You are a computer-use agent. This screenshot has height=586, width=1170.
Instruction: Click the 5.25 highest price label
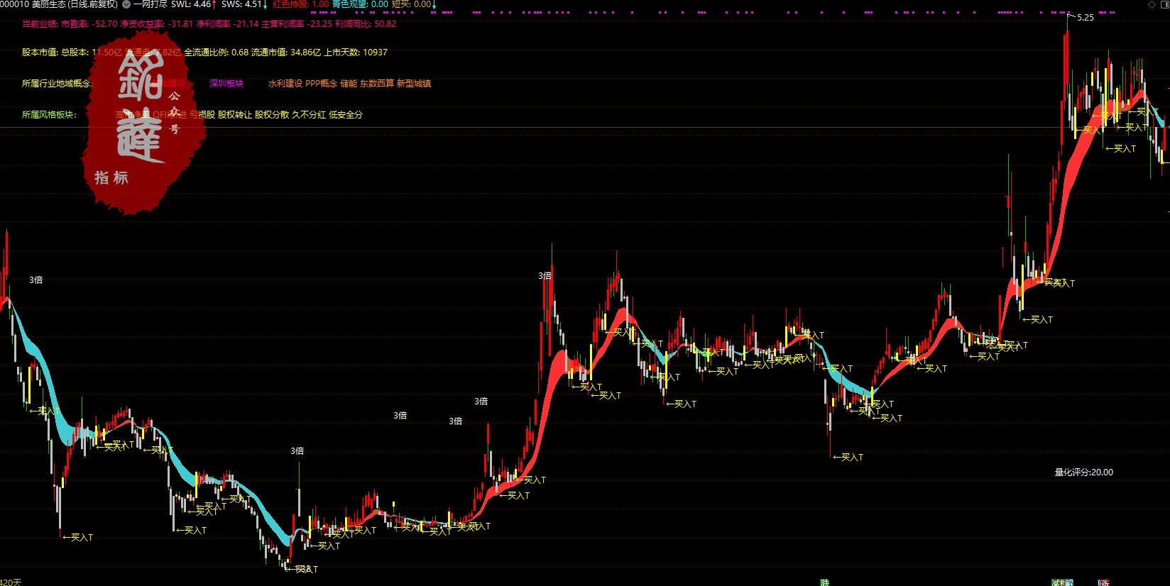coord(1085,18)
